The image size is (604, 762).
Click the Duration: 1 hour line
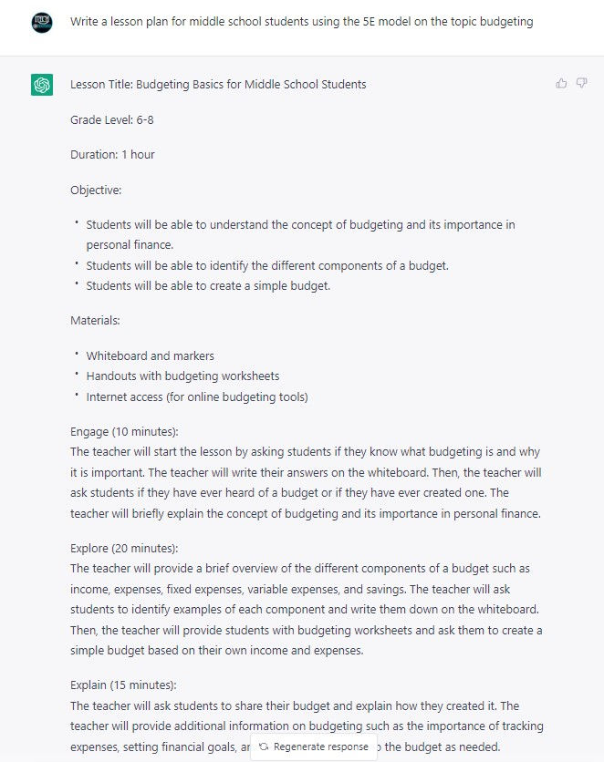tap(112, 155)
